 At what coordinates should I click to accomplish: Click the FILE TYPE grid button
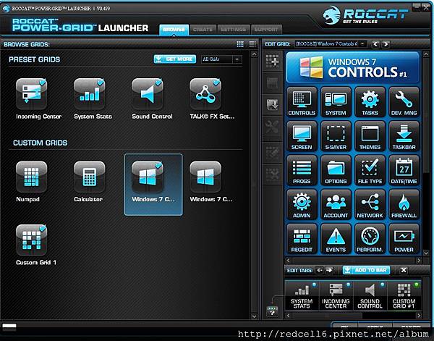pyautogui.click(x=370, y=170)
